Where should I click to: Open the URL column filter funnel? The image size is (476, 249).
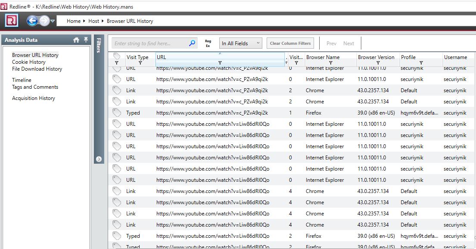click(x=220, y=63)
